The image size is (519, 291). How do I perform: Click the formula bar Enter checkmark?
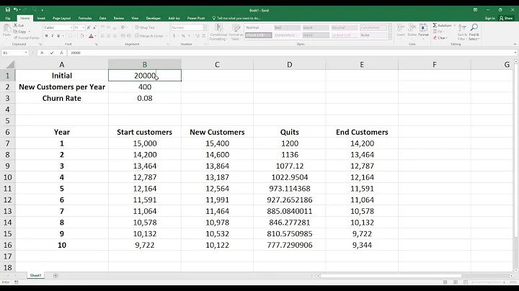point(52,53)
